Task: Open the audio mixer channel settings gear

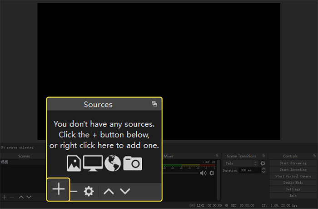Action: [x=212, y=173]
